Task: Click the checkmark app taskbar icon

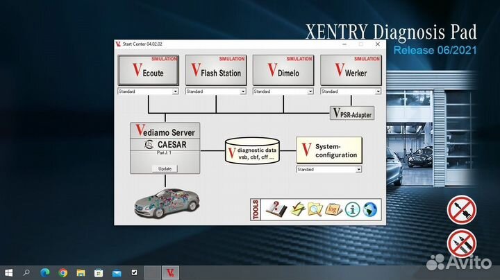Action: click(x=134, y=272)
